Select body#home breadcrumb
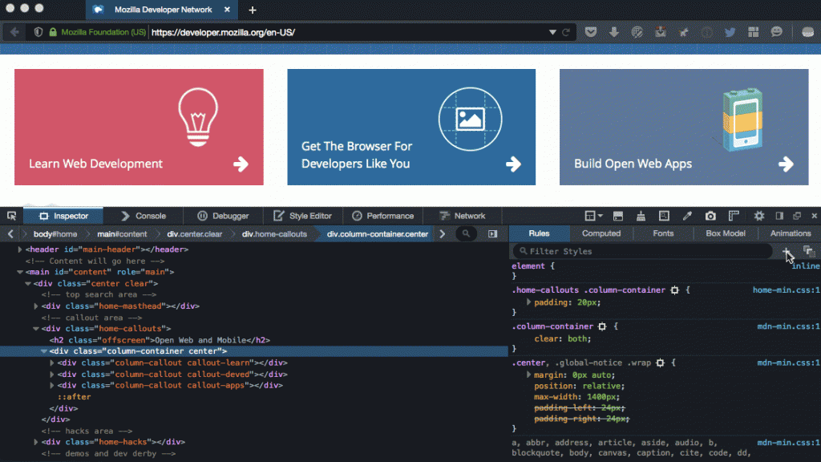 (55, 234)
